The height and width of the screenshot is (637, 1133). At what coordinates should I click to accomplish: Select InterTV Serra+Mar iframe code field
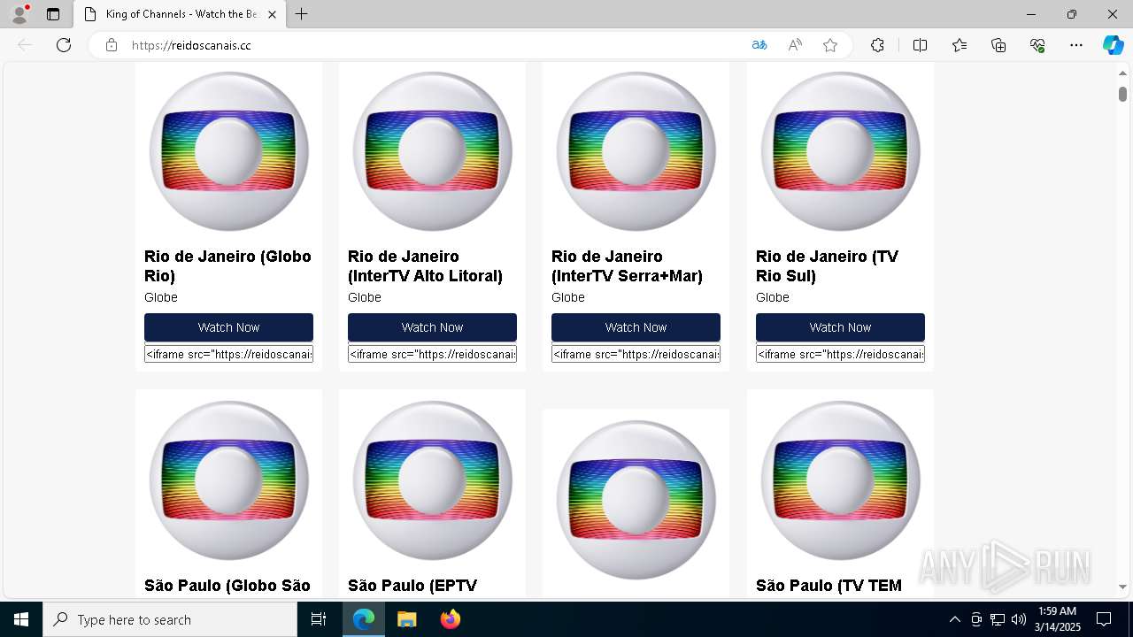click(636, 354)
